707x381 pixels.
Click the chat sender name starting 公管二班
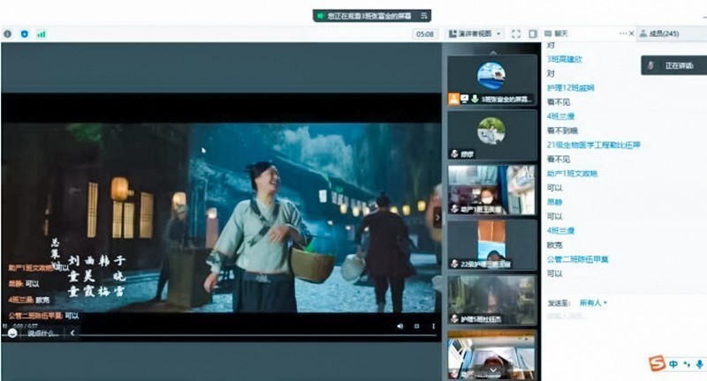click(578, 259)
